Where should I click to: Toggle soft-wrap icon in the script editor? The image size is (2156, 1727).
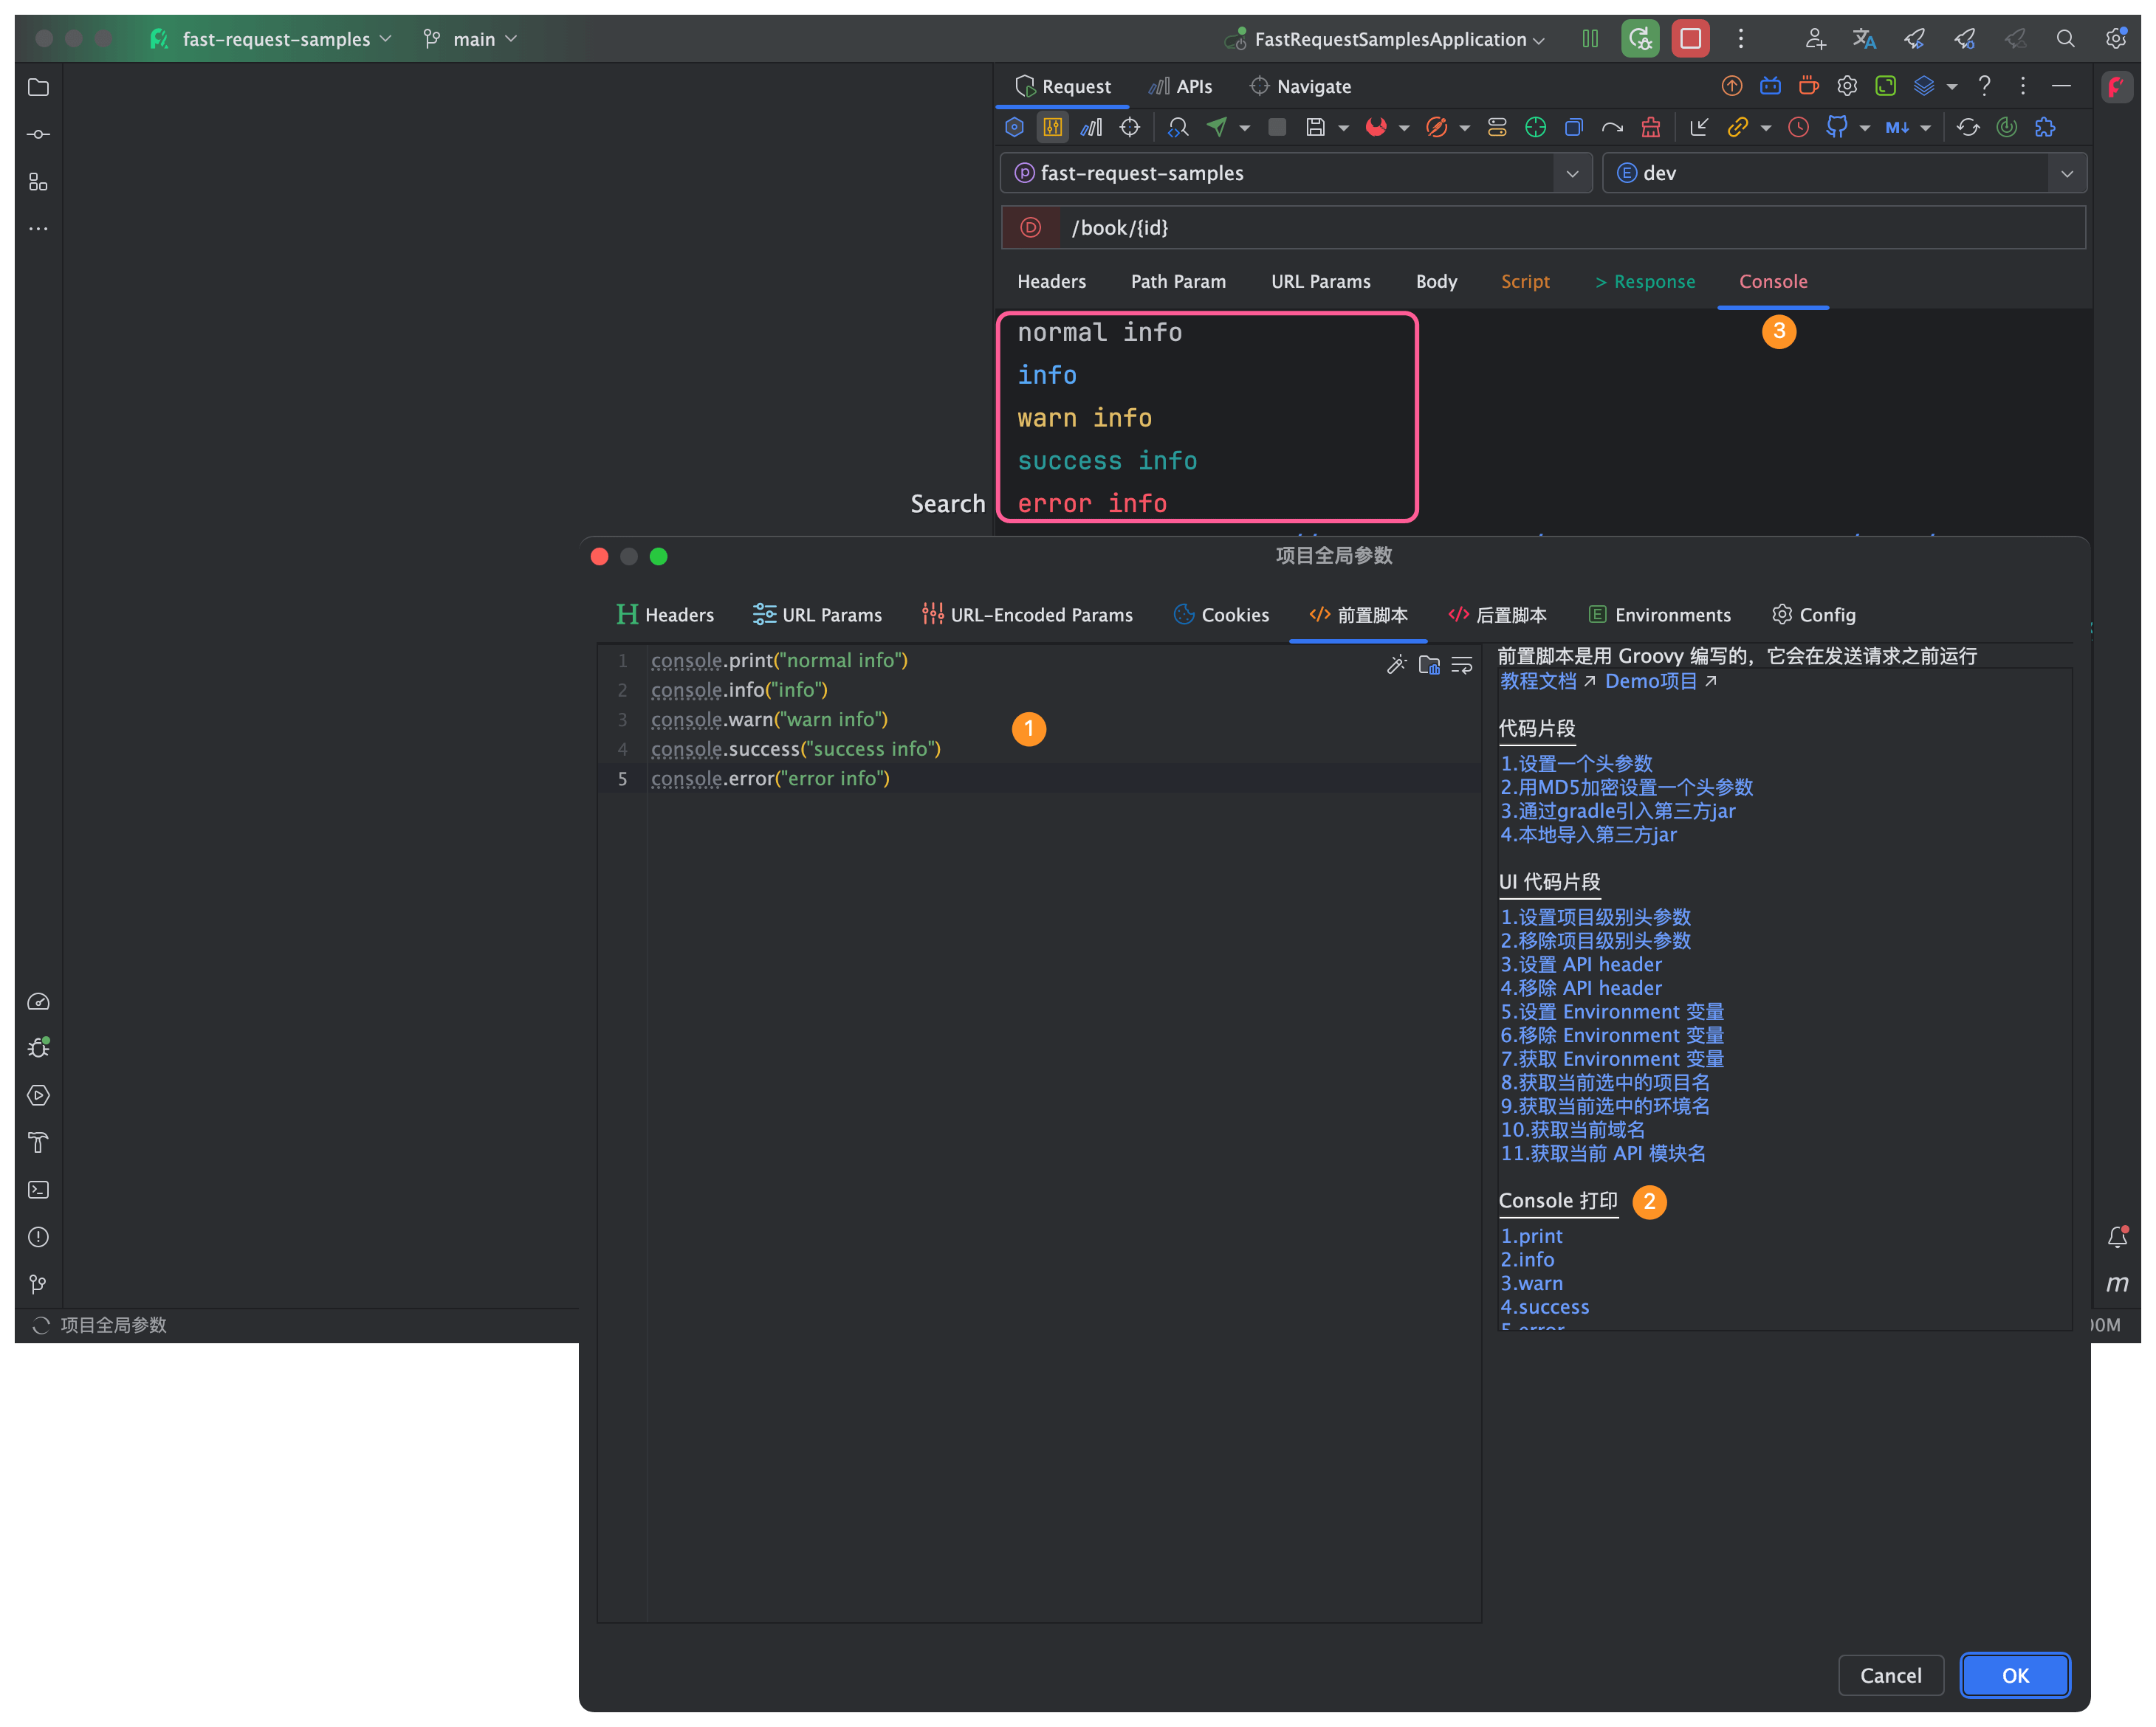point(1462,665)
